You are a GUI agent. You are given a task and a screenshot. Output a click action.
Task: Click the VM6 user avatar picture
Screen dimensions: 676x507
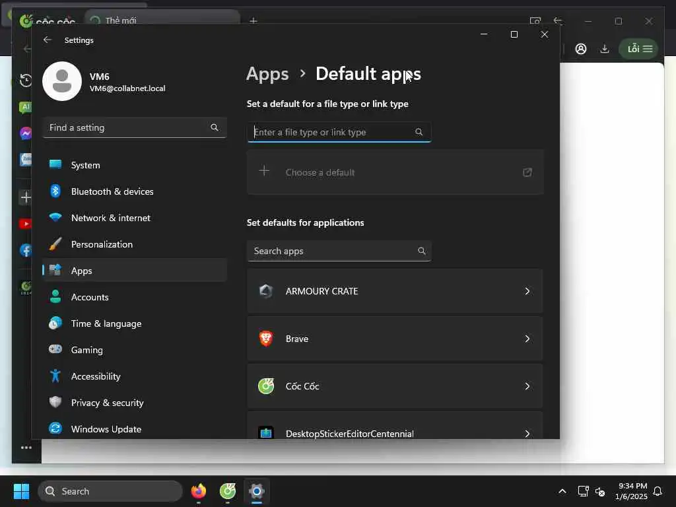(62, 81)
